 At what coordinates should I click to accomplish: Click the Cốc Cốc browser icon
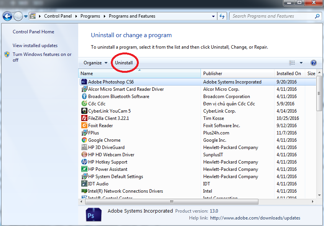[84, 104]
